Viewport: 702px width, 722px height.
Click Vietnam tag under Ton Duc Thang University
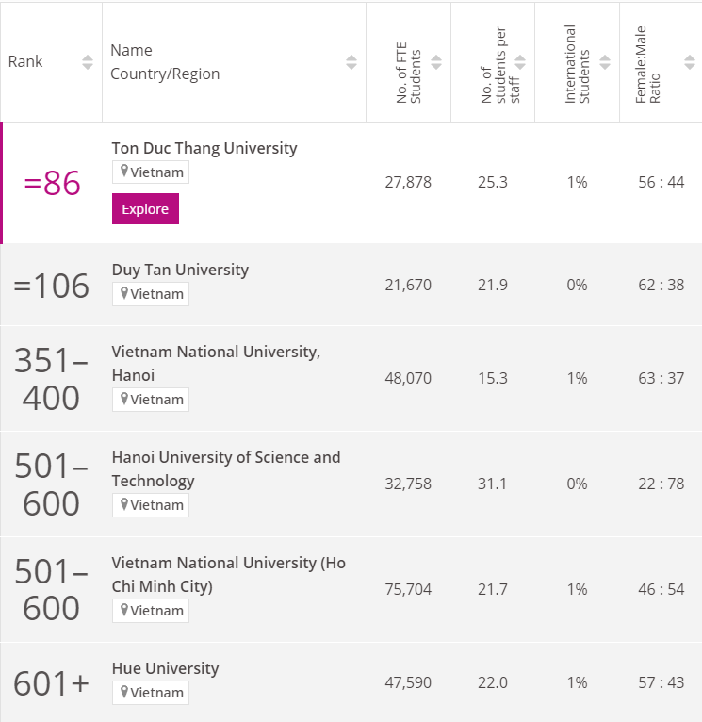(151, 172)
